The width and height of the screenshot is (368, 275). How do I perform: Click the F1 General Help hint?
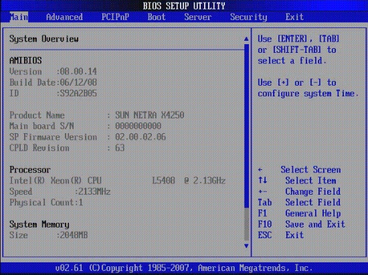(299, 213)
